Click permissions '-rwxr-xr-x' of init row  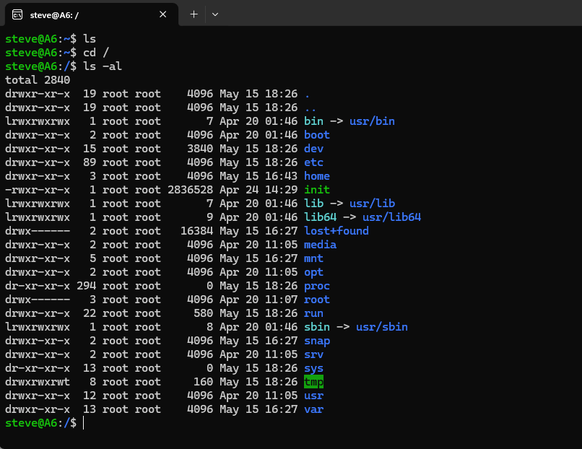pyautogui.click(x=38, y=190)
